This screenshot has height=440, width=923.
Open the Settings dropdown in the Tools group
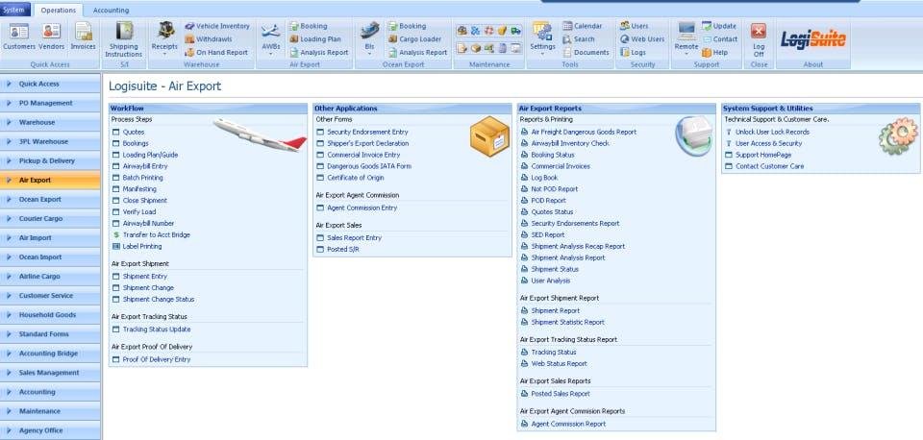(542, 39)
